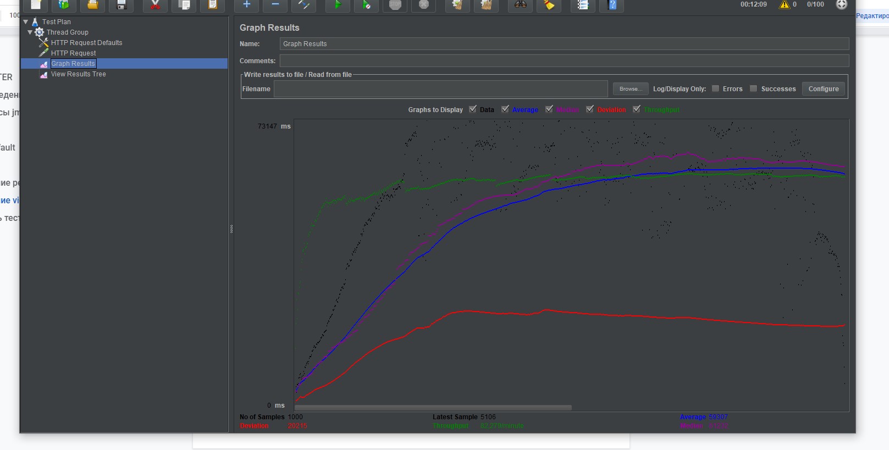This screenshot has width=889, height=450.
Task: Disable the Throughput graph checkbox
Action: pos(637,109)
